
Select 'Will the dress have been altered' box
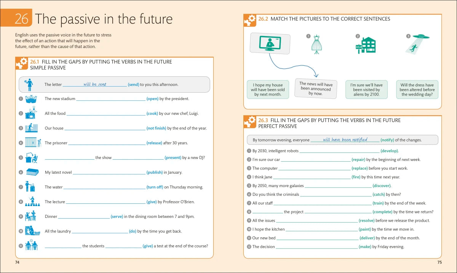tap(417, 90)
